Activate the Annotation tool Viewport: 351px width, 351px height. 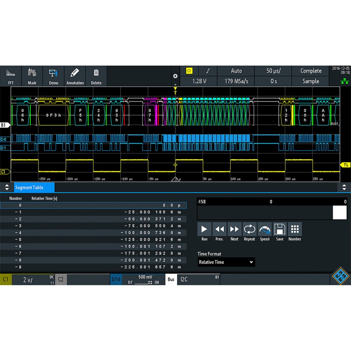pyautogui.click(x=75, y=75)
